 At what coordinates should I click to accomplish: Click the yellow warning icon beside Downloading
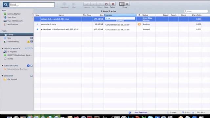[x=28, y=42]
